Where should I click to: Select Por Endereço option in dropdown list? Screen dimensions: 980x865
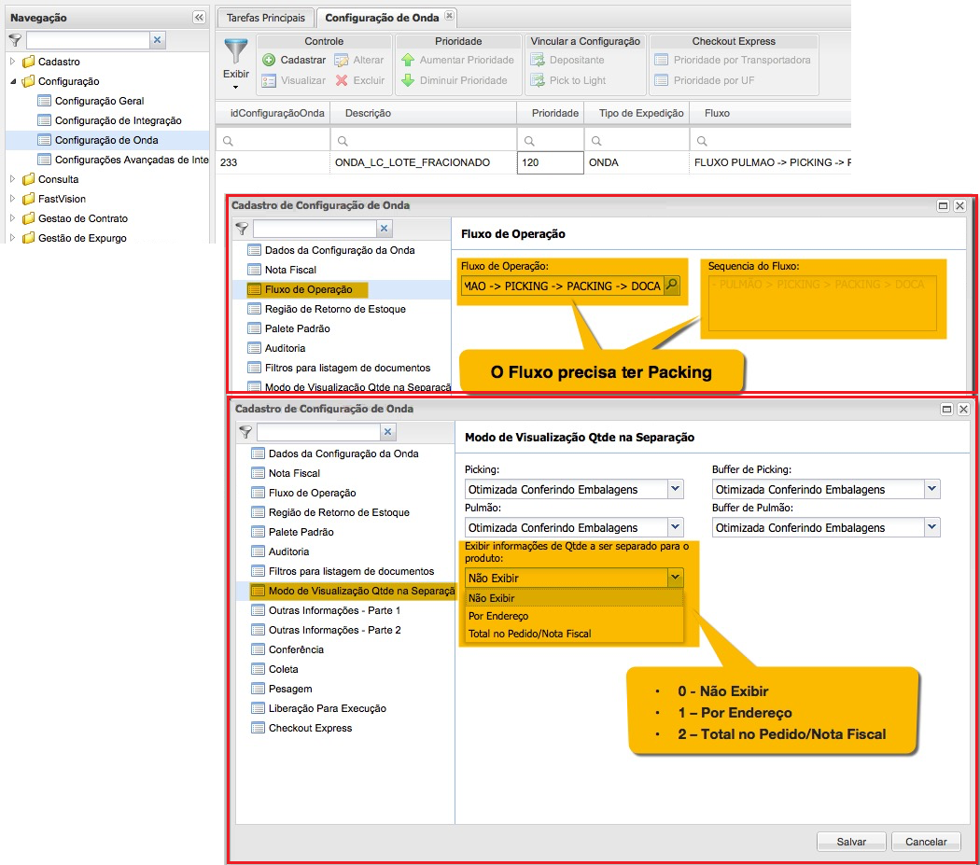pyautogui.click(x=575, y=616)
